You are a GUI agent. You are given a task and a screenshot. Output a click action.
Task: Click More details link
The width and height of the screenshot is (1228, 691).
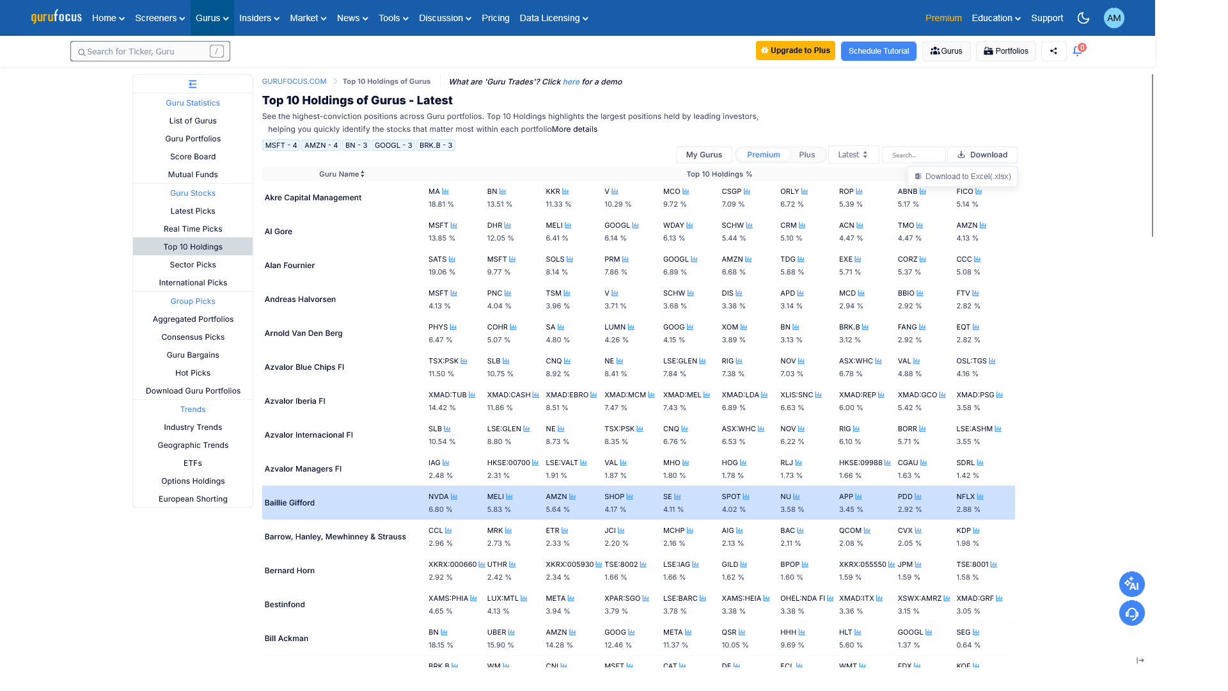tap(574, 129)
